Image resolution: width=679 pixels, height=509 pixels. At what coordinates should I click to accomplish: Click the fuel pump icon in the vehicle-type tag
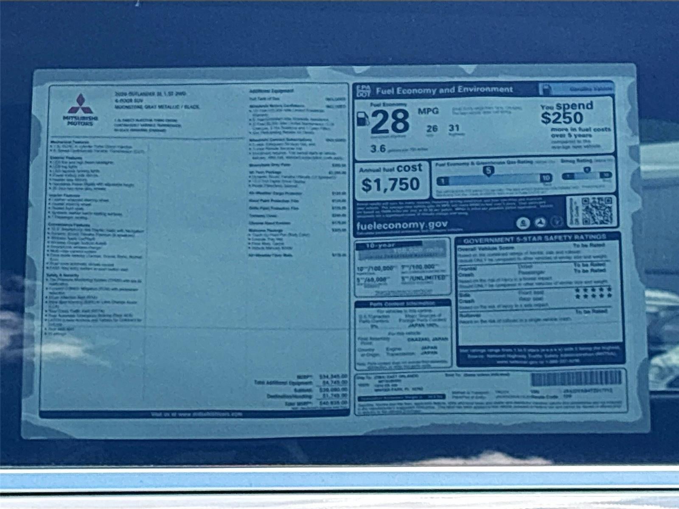(547, 89)
